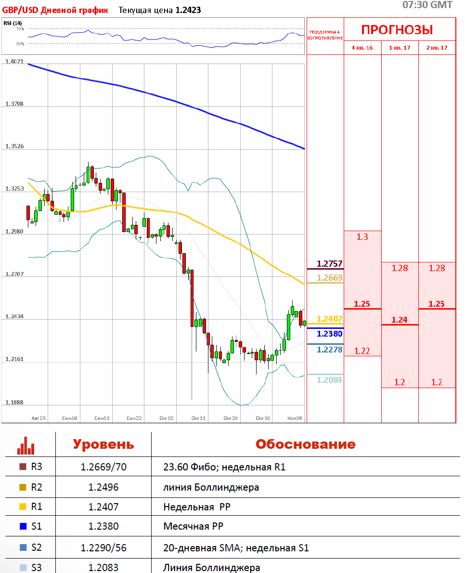Click the 1.2084 support level label

tap(329, 380)
